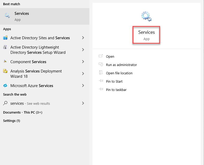The image size is (204, 165).
Task: Expand services web results arrow
Action: click(x=83, y=103)
